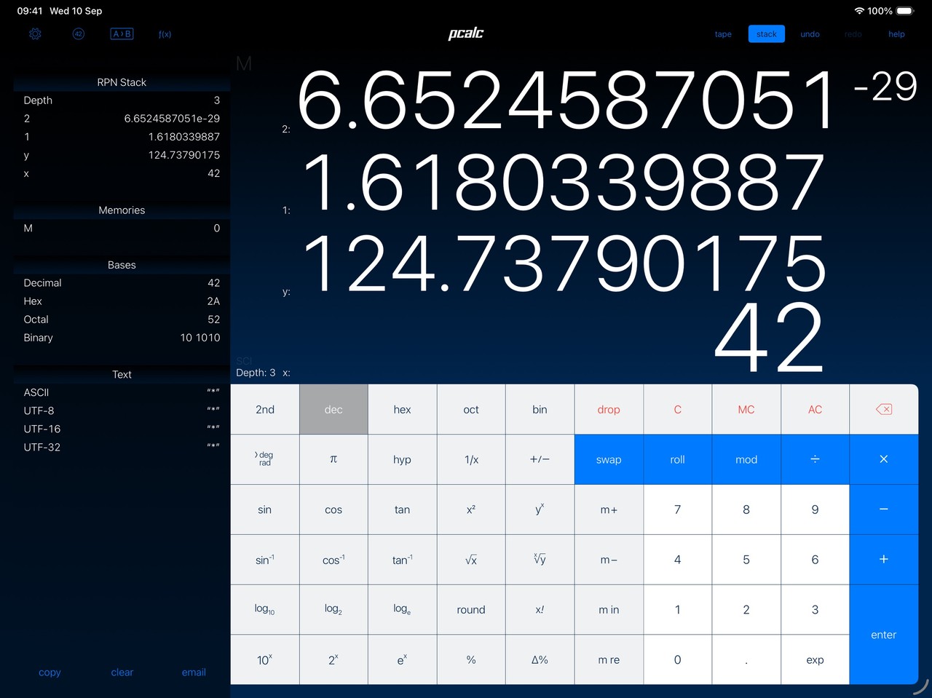932x698 pixels.
Task: Switch to hex number base
Action: [402, 409]
